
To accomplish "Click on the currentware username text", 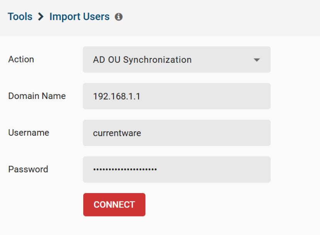I will pyautogui.click(x=117, y=133).
